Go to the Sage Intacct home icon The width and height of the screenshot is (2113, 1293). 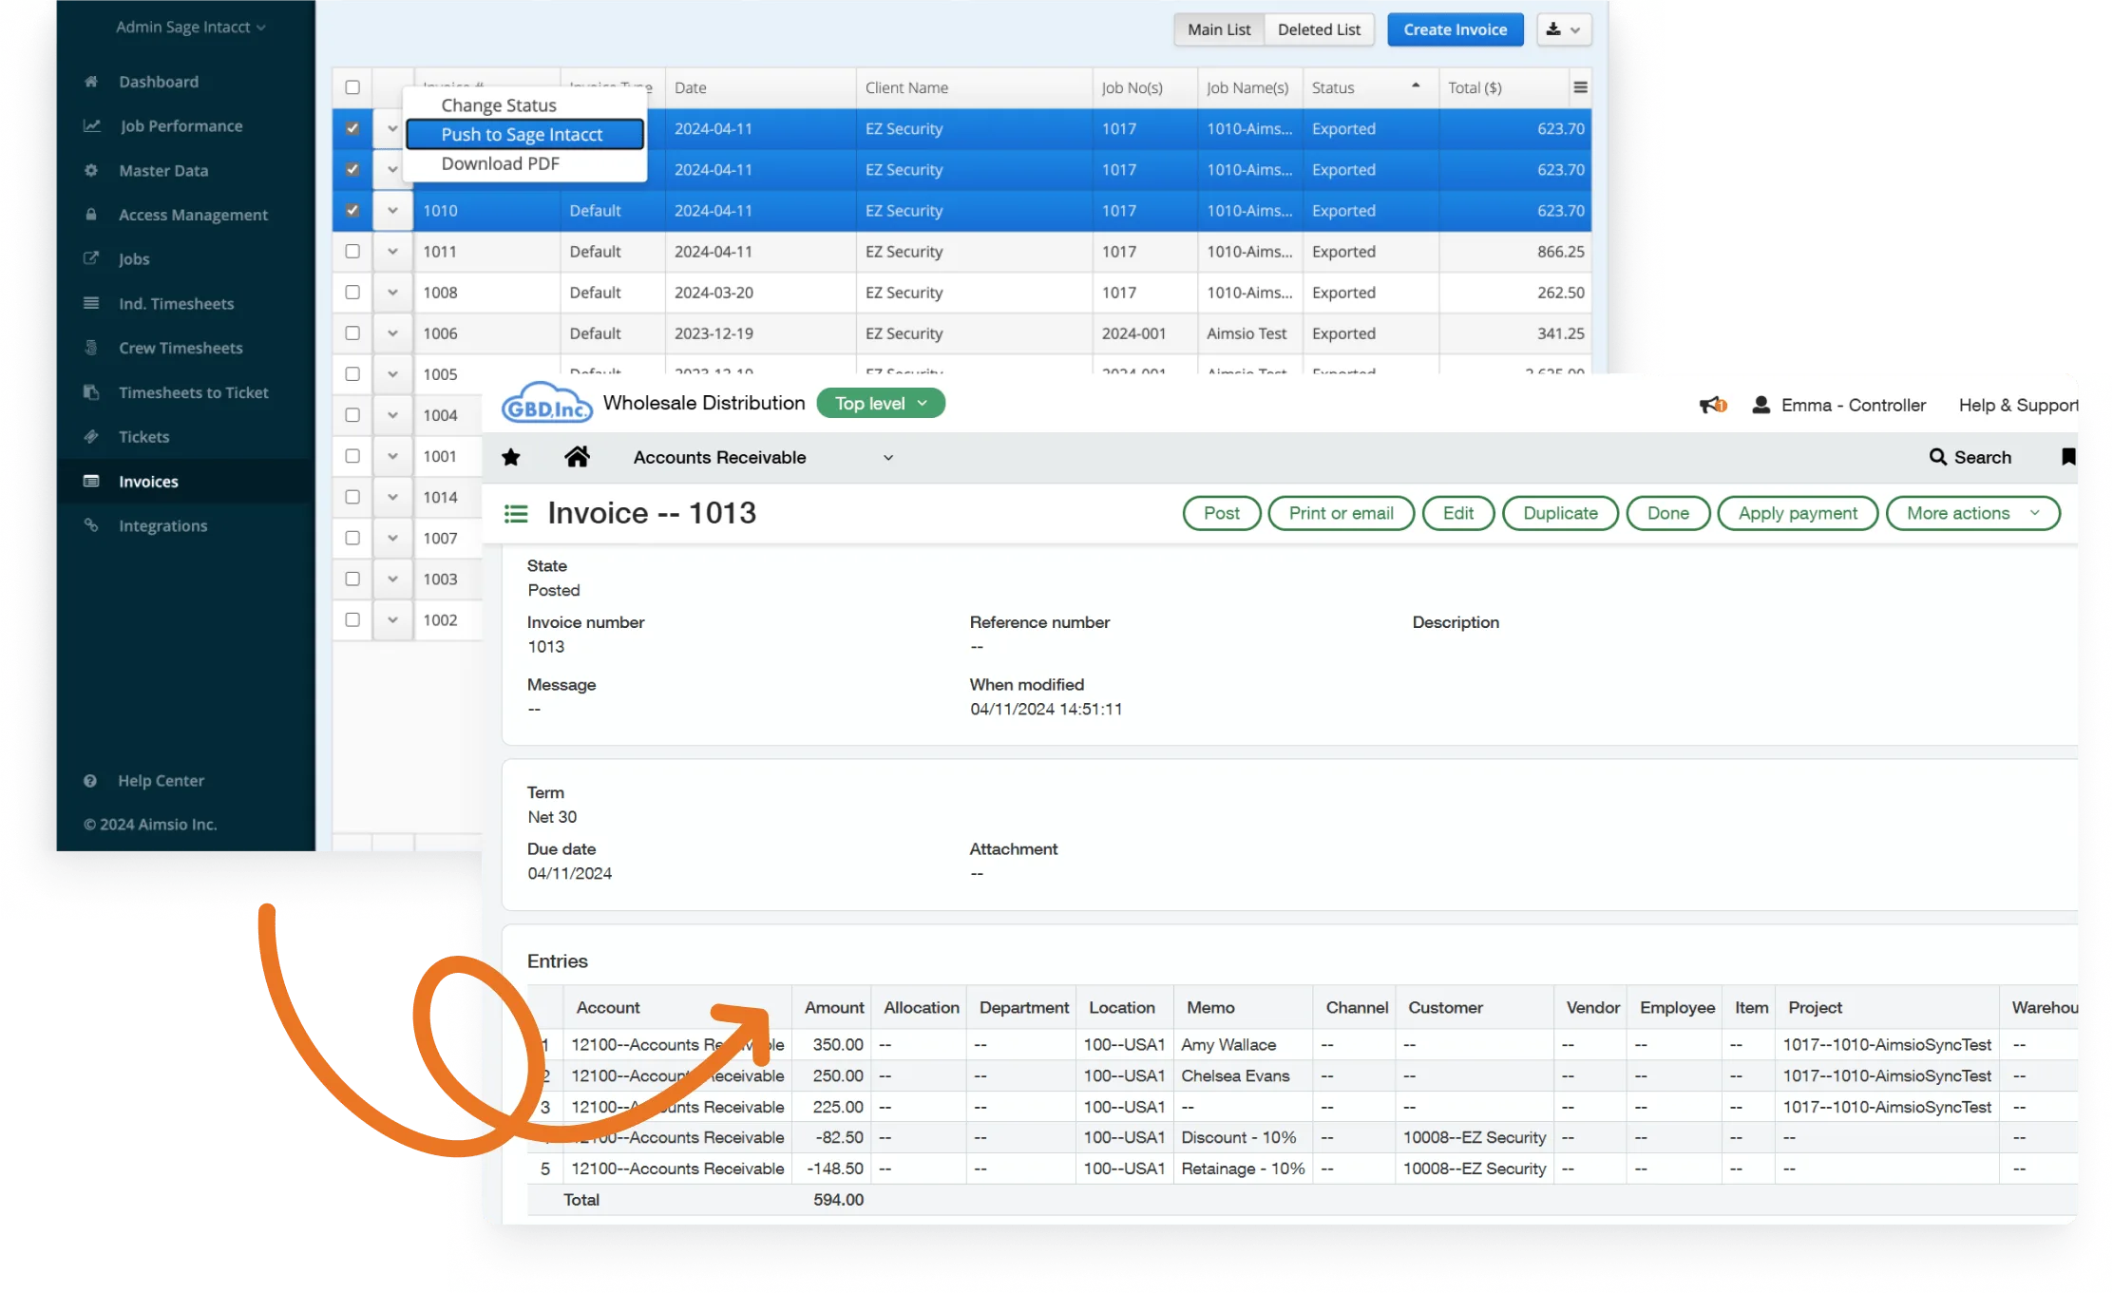pos(577,457)
